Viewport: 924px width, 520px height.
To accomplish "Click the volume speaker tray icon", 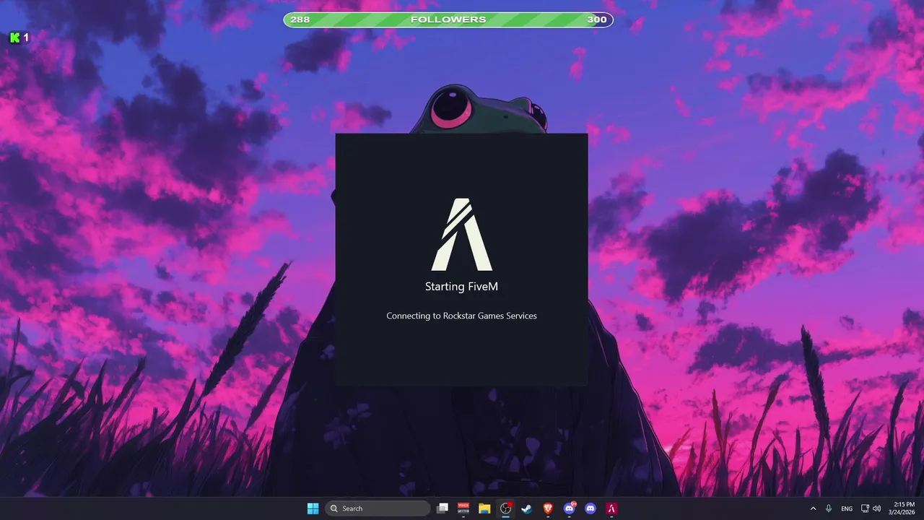I will (x=877, y=508).
